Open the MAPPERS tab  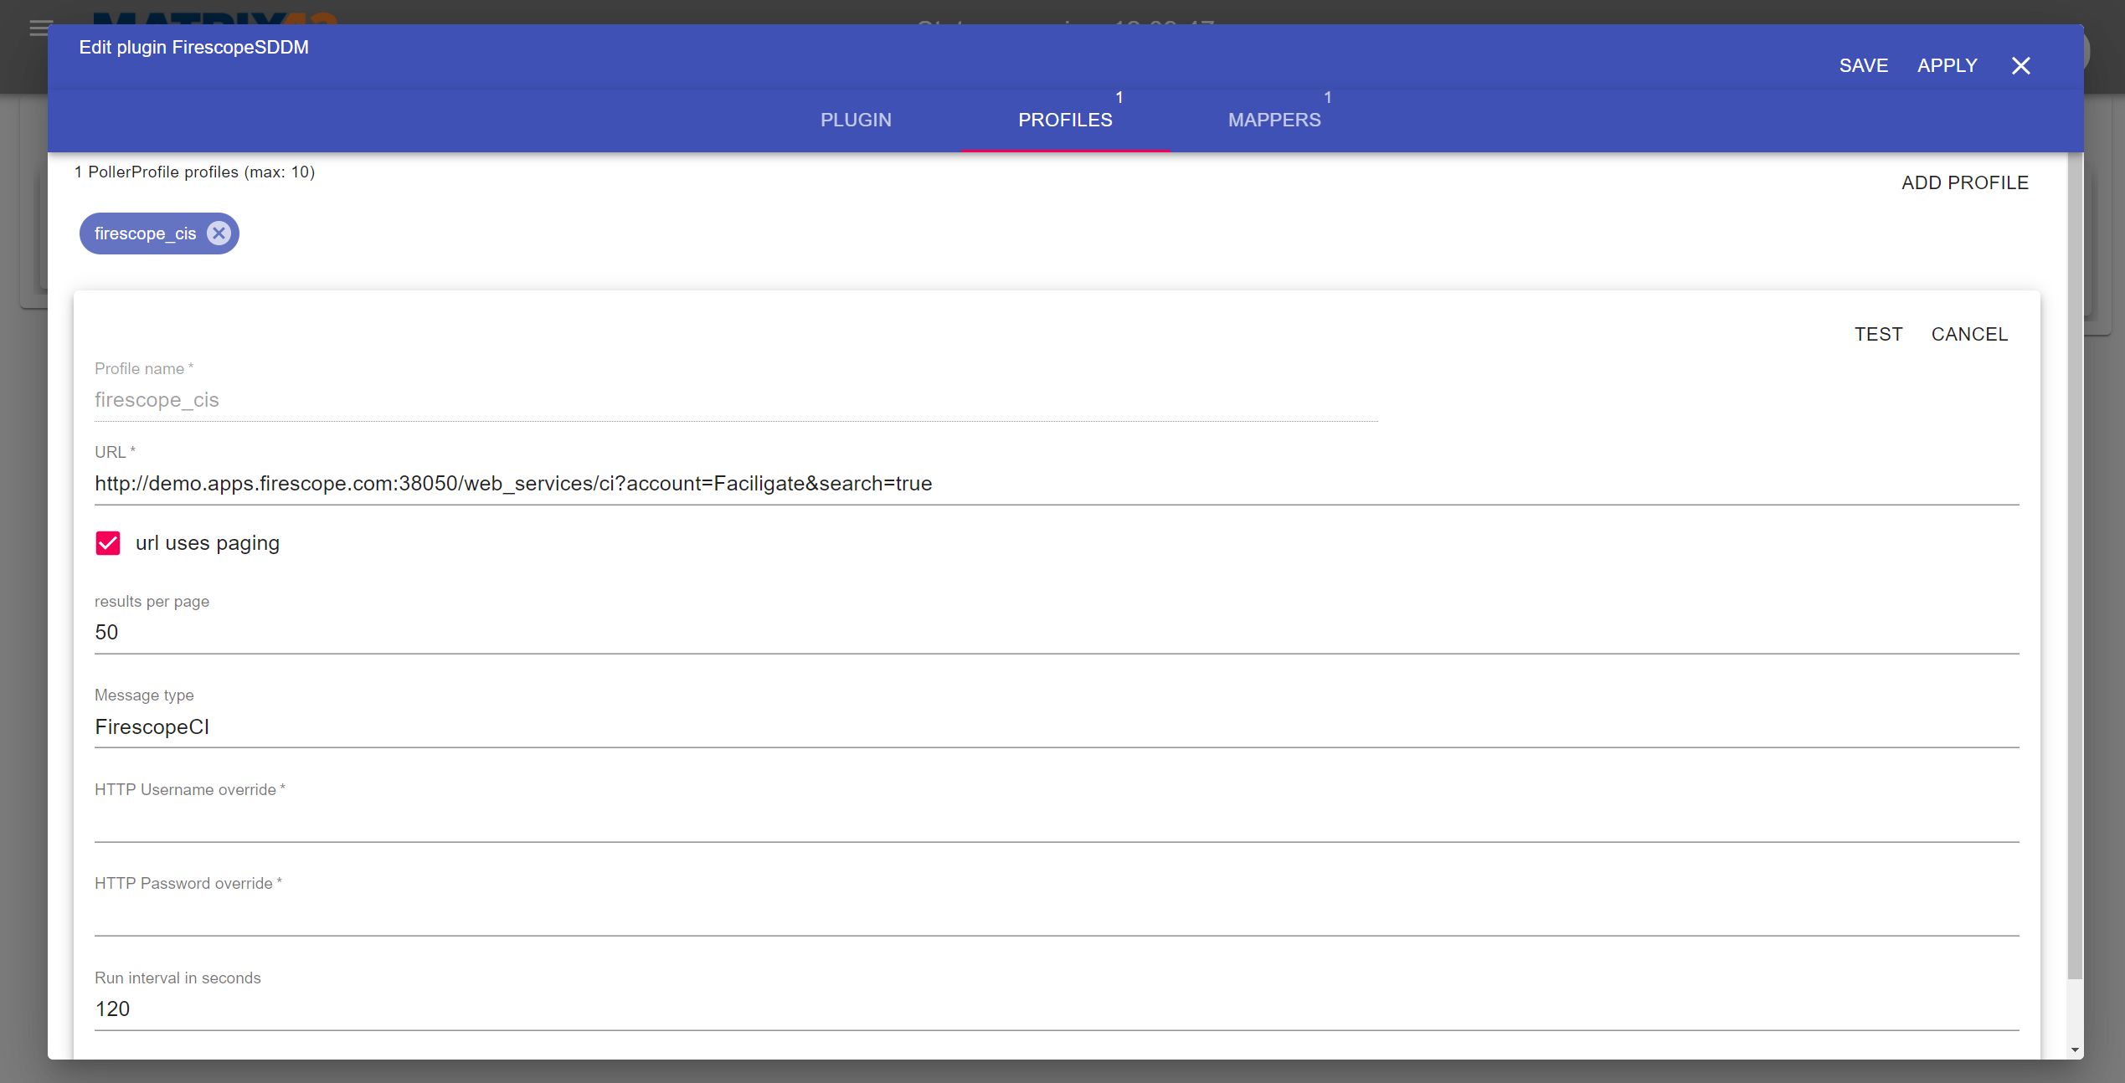tap(1273, 120)
